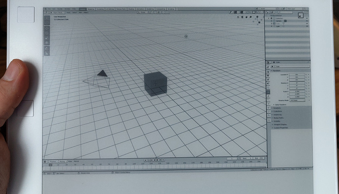The height and width of the screenshot is (194, 339).
Task: Click Jump to start button in timeline
Action: [149, 160]
